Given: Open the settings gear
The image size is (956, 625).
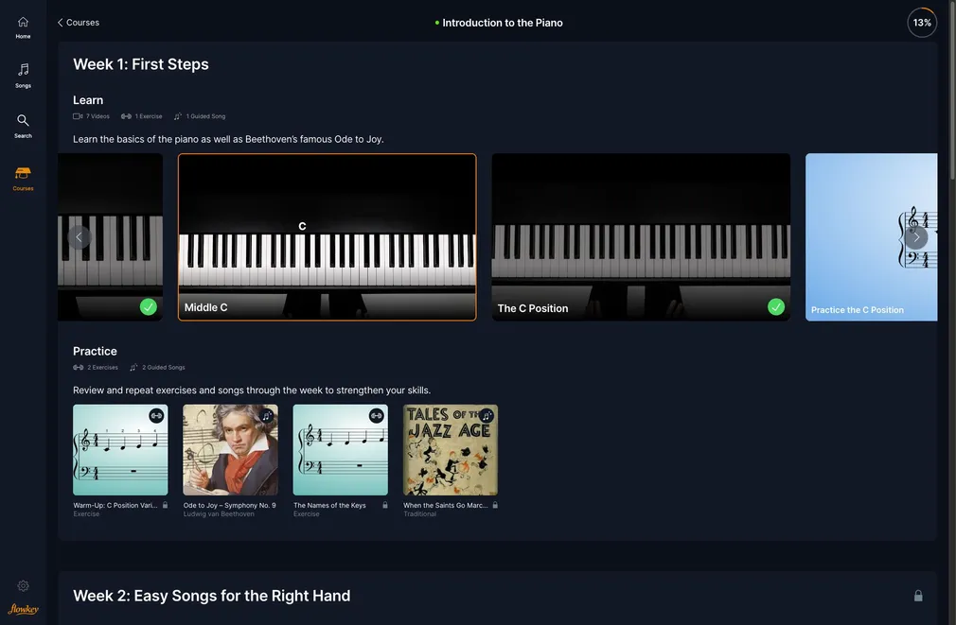Looking at the screenshot, I should (x=23, y=586).
